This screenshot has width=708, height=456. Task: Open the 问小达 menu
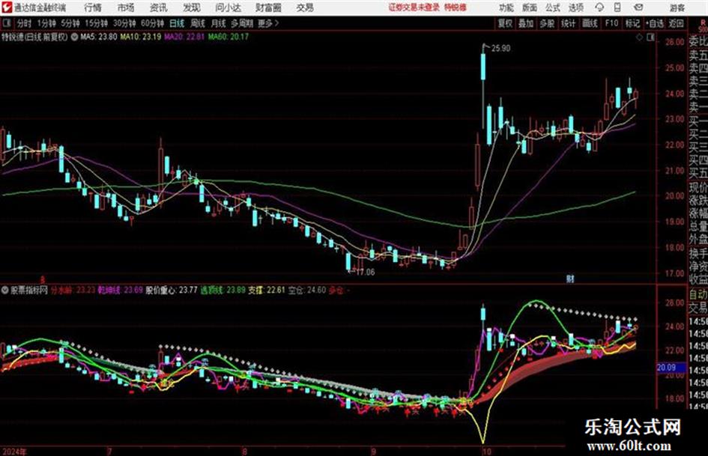click(x=228, y=7)
